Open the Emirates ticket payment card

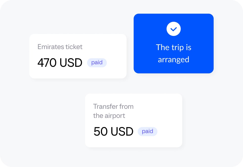78,56
